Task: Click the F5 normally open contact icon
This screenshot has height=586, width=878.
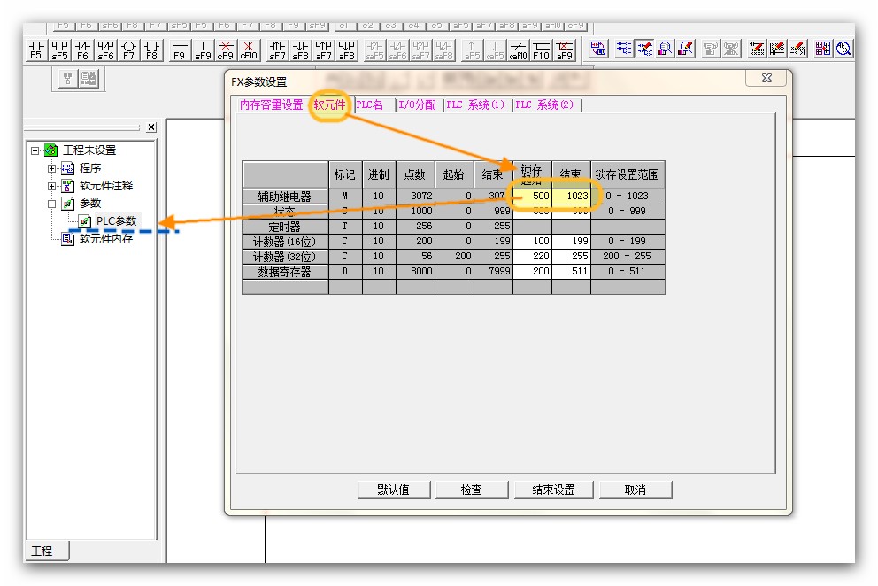Action: 36,49
